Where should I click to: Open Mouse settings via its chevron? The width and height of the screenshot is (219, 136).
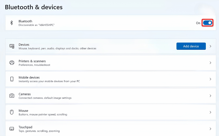tap(210, 112)
